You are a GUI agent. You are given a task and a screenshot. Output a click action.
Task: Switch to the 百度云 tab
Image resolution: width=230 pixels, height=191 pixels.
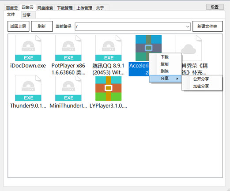(x=12, y=8)
